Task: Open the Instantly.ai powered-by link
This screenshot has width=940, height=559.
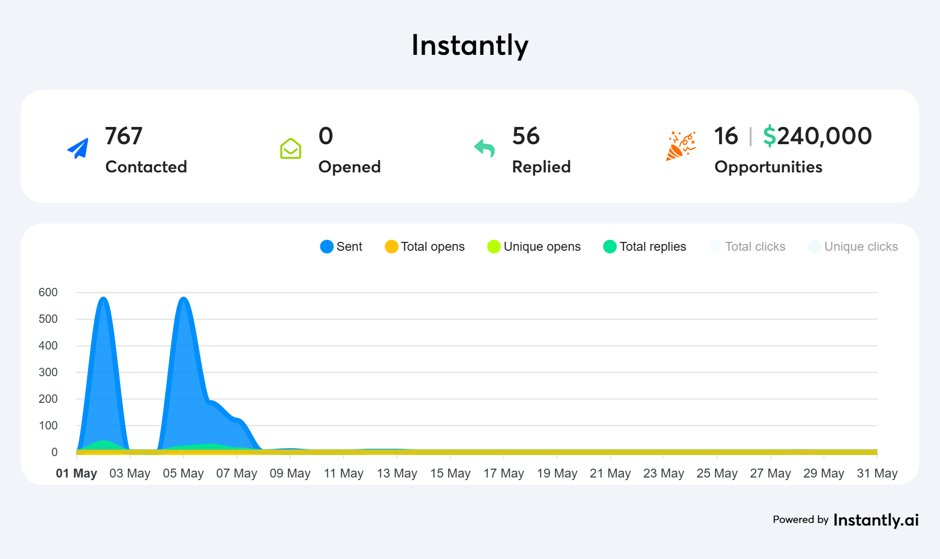Action: tap(876, 520)
